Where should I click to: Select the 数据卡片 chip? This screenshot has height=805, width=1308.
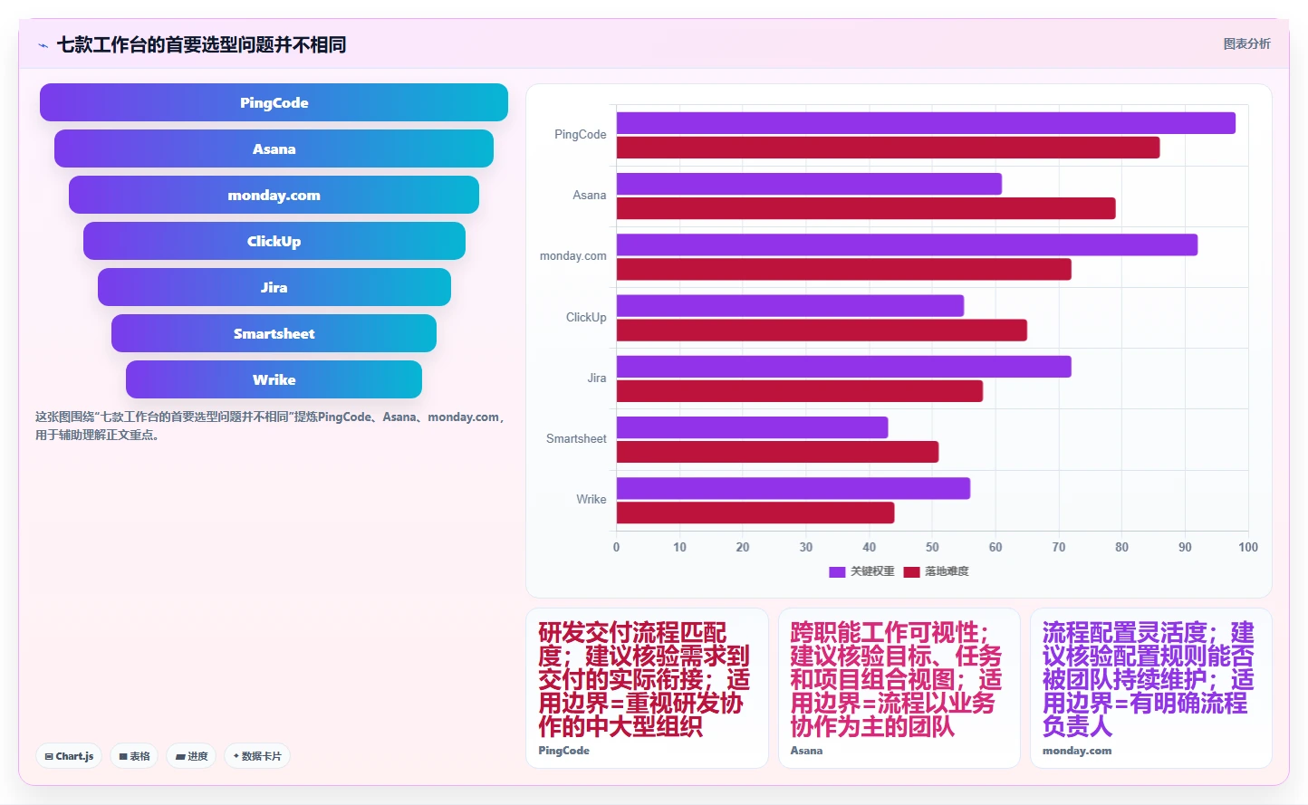point(257,756)
